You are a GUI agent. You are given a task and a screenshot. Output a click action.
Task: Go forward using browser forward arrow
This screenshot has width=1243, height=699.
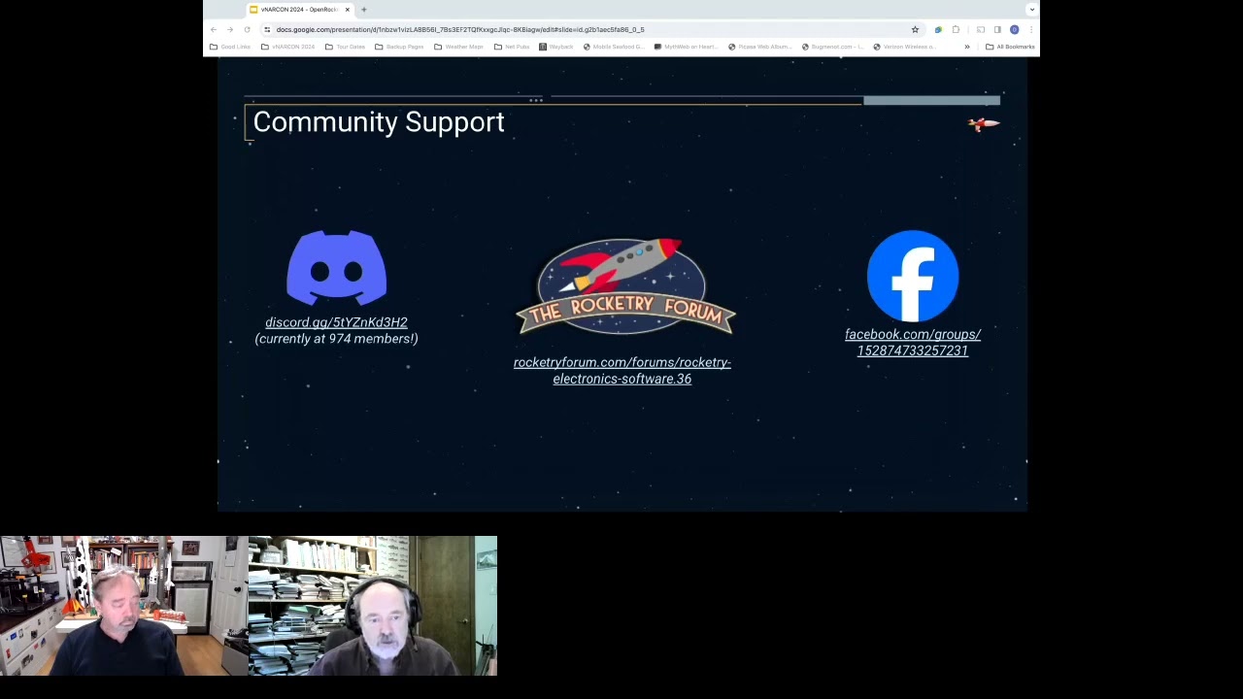click(x=230, y=29)
